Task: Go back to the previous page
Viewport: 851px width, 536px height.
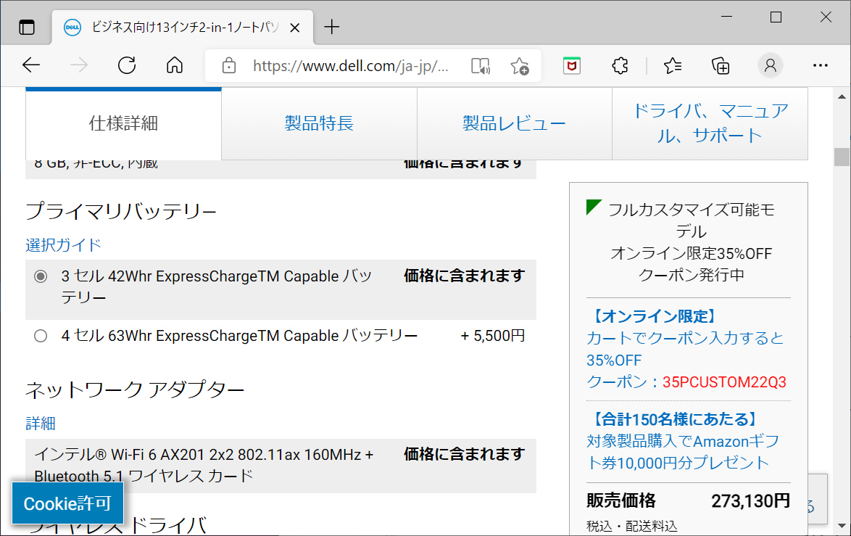Action: pyautogui.click(x=31, y=66)
